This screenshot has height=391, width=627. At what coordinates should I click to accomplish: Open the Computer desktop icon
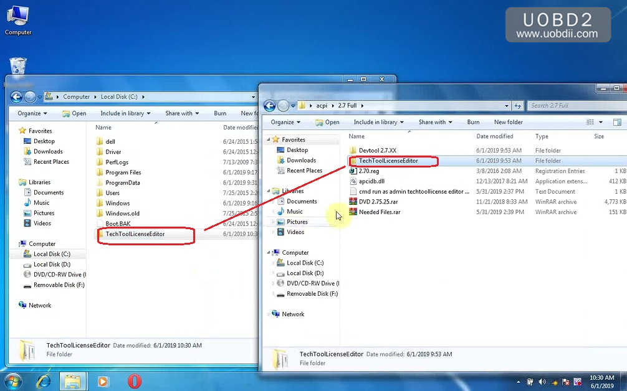pos(18,19)
